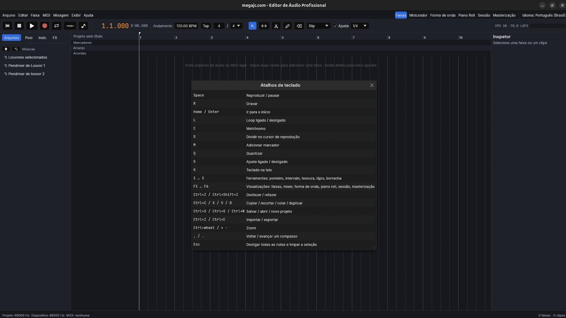
Task: Toggle the loop button in transport
Action: (57, 26)
